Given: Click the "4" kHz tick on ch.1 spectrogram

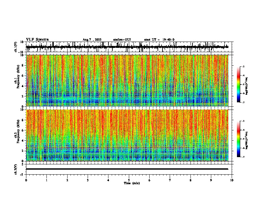Looking at the screenshot, I should point(23,86).
